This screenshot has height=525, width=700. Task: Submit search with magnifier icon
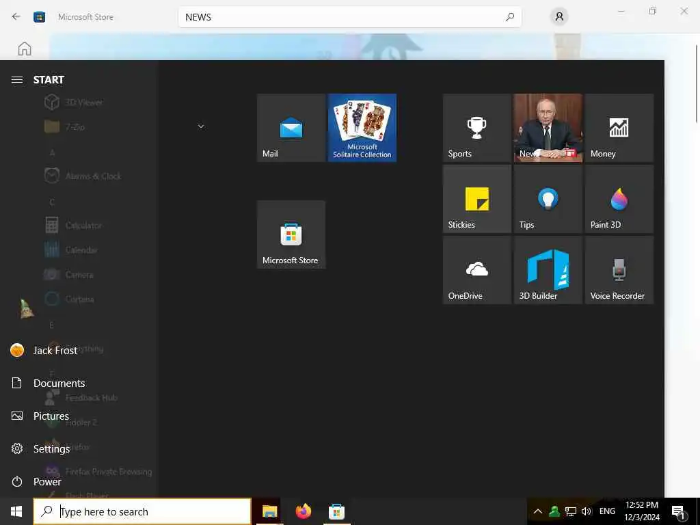[x=510, y=17]
